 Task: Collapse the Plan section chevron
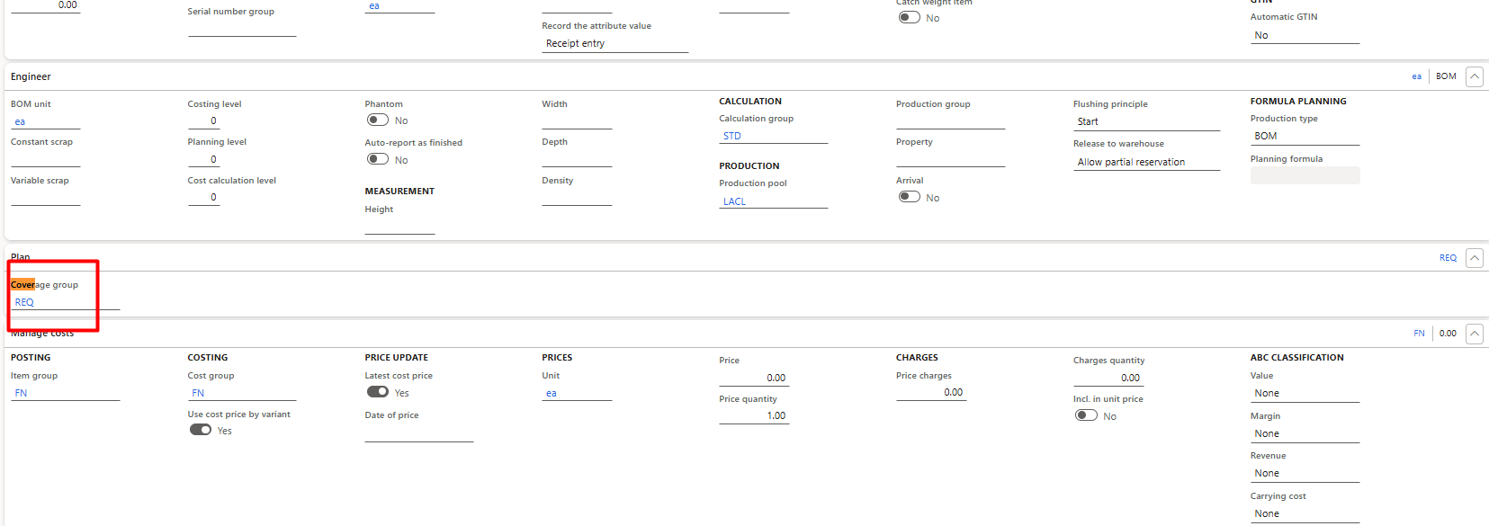[x=1474, y=258]
